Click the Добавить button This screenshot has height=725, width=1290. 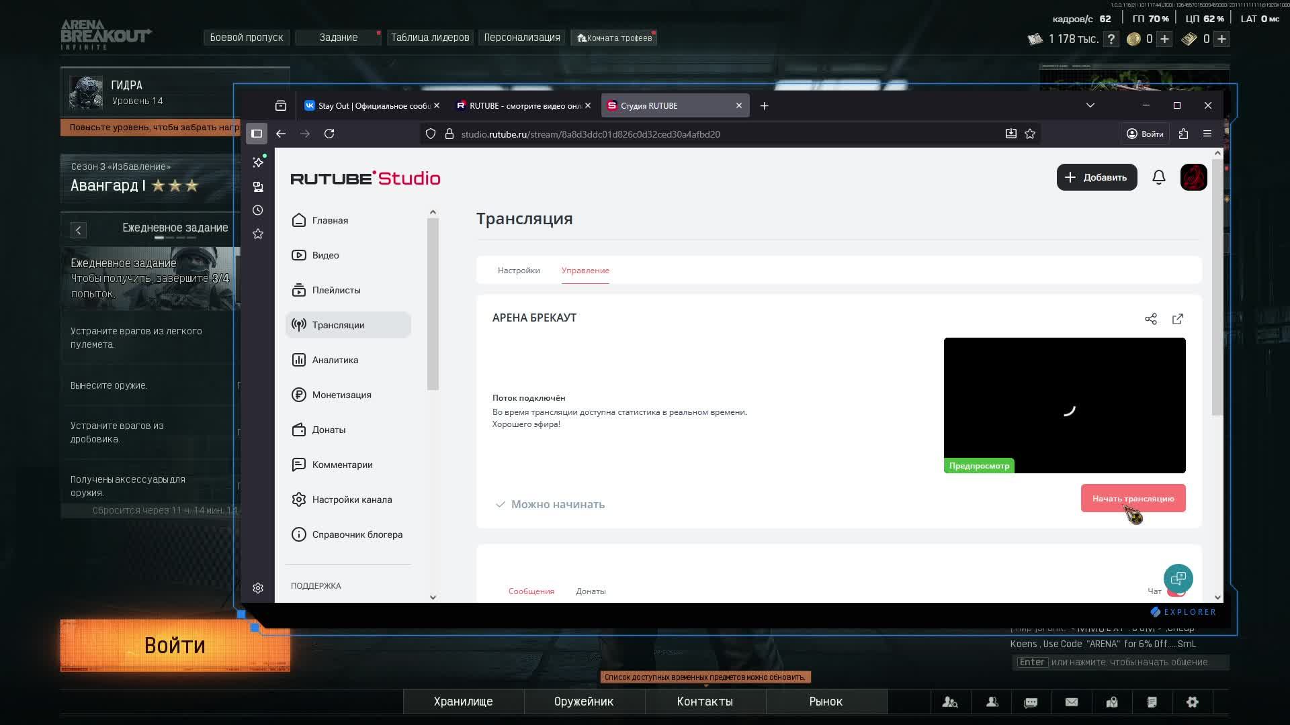click(x=1096, y=177)
